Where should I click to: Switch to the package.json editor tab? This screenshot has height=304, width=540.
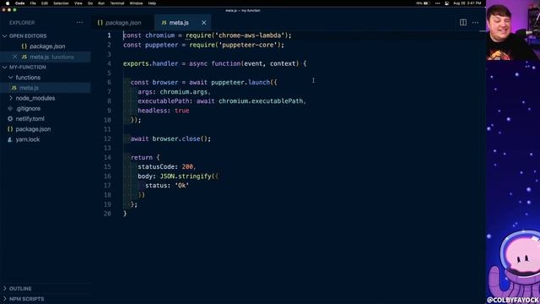pyautogui.click(x=123, y=23)
